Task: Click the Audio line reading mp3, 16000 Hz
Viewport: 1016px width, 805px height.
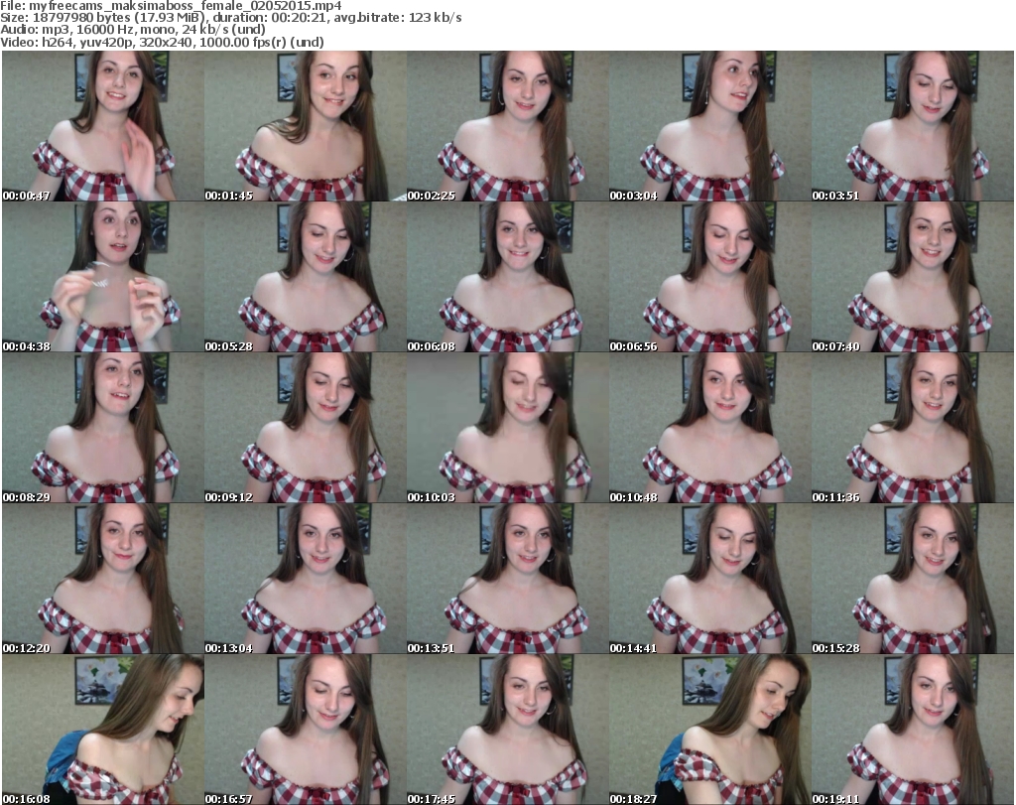Action: click(x=133, y=30)
